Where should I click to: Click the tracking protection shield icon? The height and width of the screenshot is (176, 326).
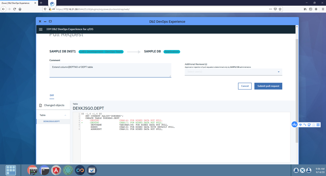point(45,9)
